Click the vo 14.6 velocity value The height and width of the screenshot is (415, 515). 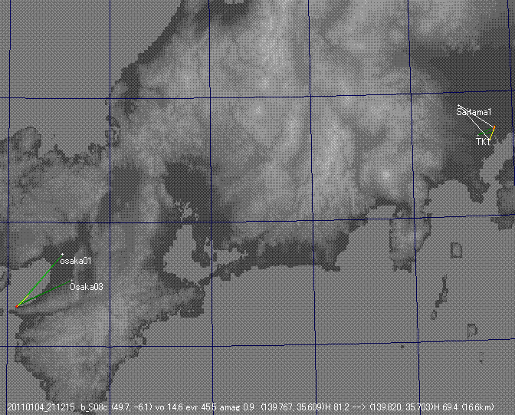tap(169, 407)
